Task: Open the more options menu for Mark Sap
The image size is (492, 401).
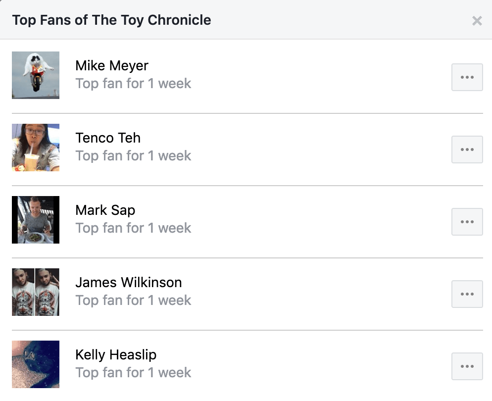Action: click(467, 221)
